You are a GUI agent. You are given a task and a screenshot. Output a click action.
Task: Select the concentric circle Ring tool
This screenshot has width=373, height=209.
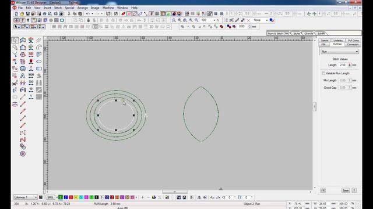[23, 154]
